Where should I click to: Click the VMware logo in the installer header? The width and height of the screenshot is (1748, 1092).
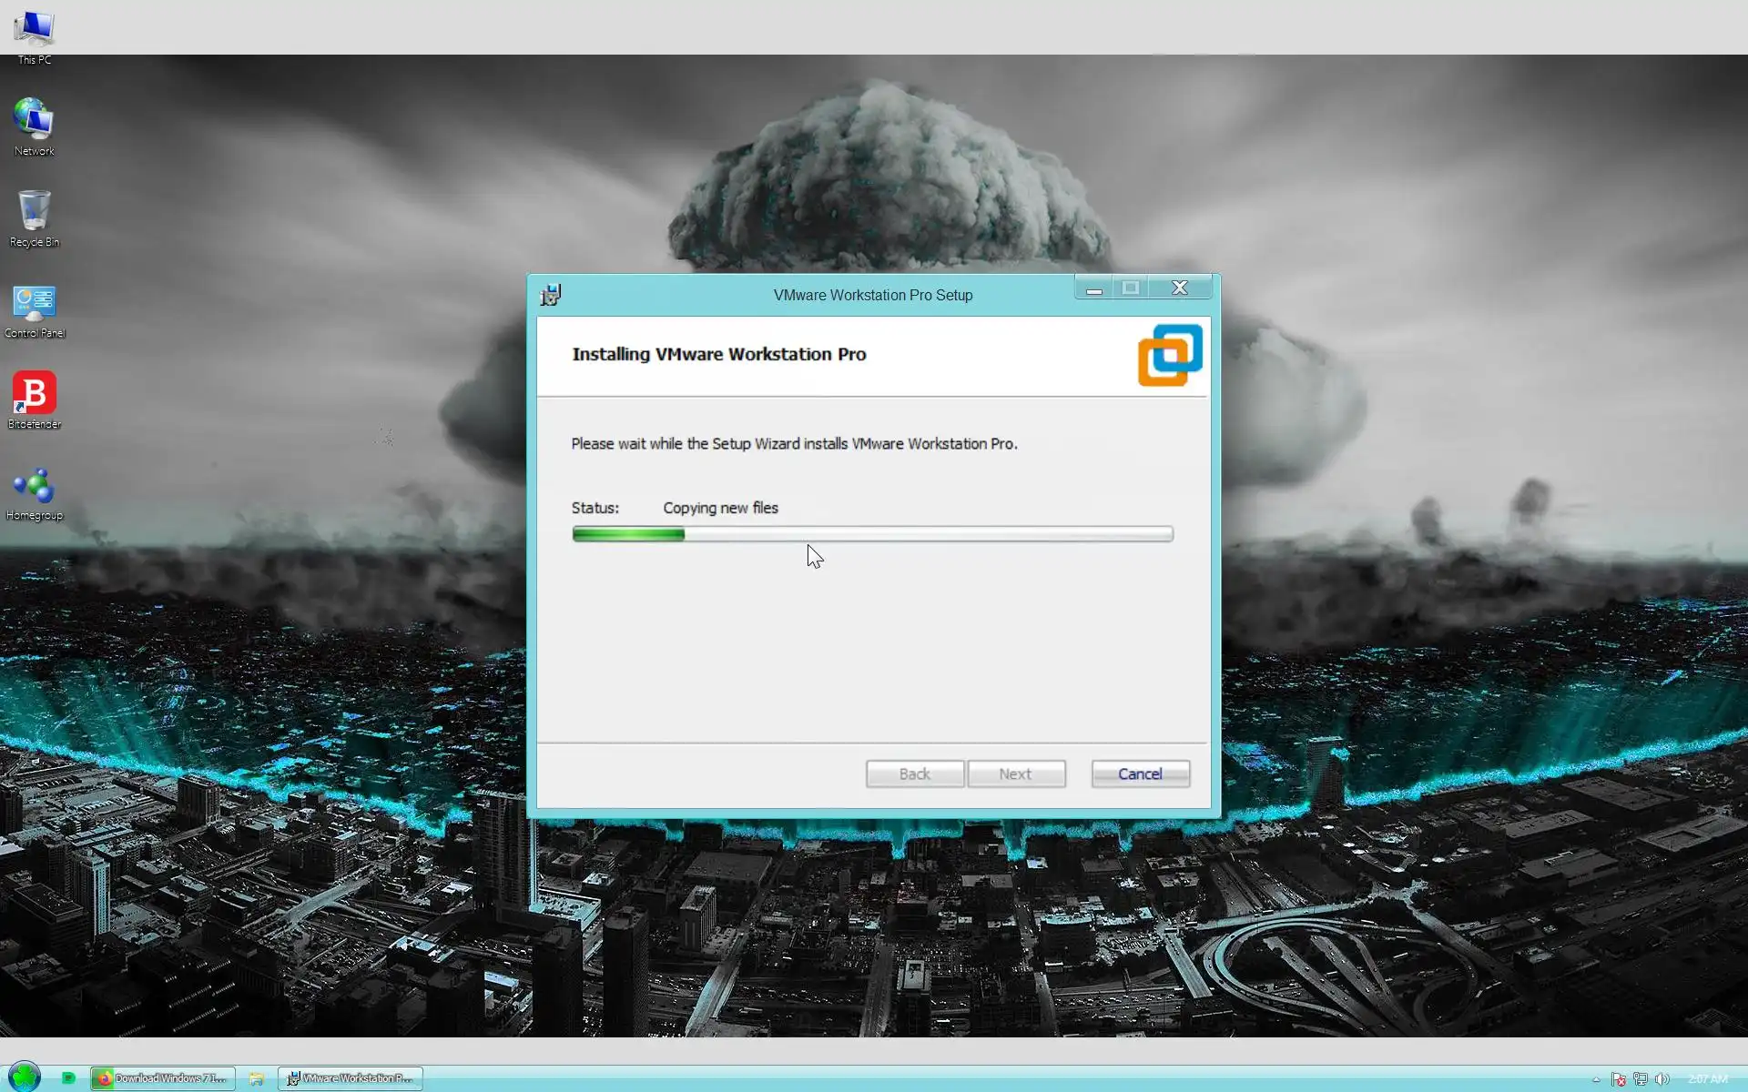tap(1170, 355)
